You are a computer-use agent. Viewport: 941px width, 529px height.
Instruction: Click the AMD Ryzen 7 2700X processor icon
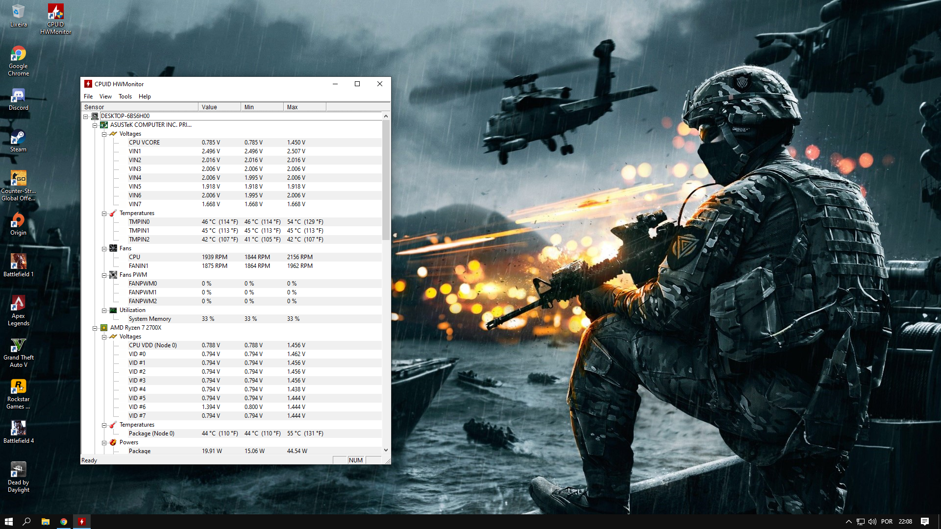[104, 328]
